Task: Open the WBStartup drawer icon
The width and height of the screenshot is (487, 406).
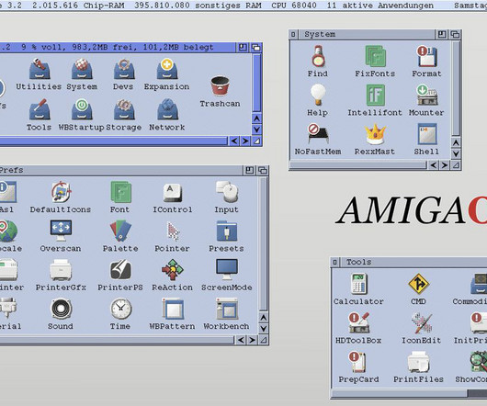Action: point(82,109)
